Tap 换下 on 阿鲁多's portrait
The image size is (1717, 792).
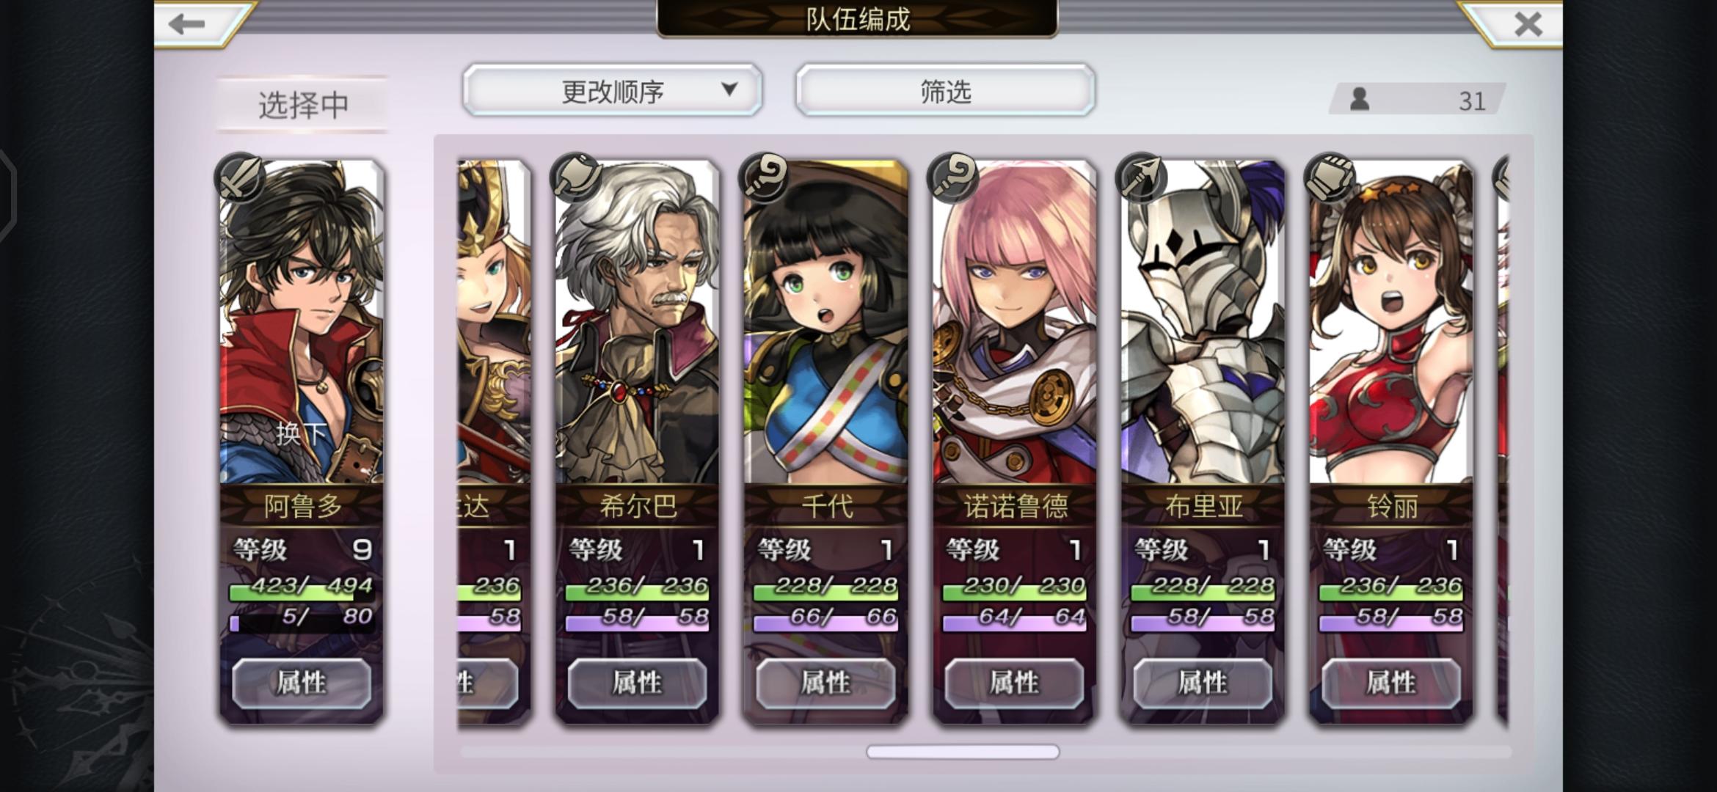302,433
